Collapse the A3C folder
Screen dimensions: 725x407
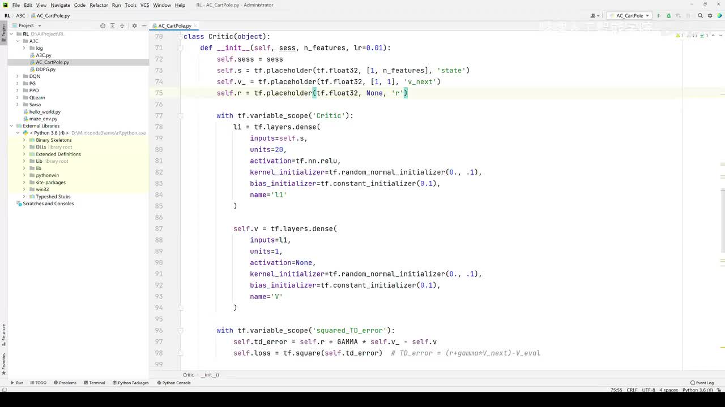pos(18,41)
